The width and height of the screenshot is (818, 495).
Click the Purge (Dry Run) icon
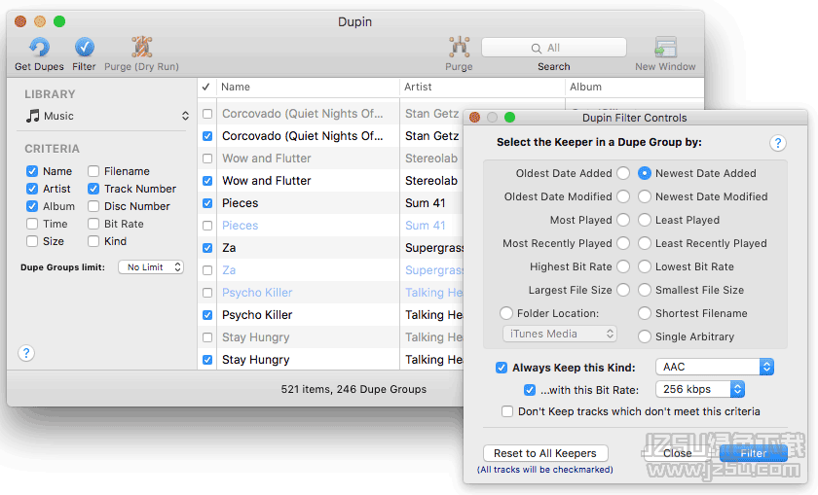tap(142, 48)
